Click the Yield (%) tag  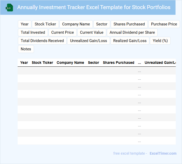pos(160,41)
